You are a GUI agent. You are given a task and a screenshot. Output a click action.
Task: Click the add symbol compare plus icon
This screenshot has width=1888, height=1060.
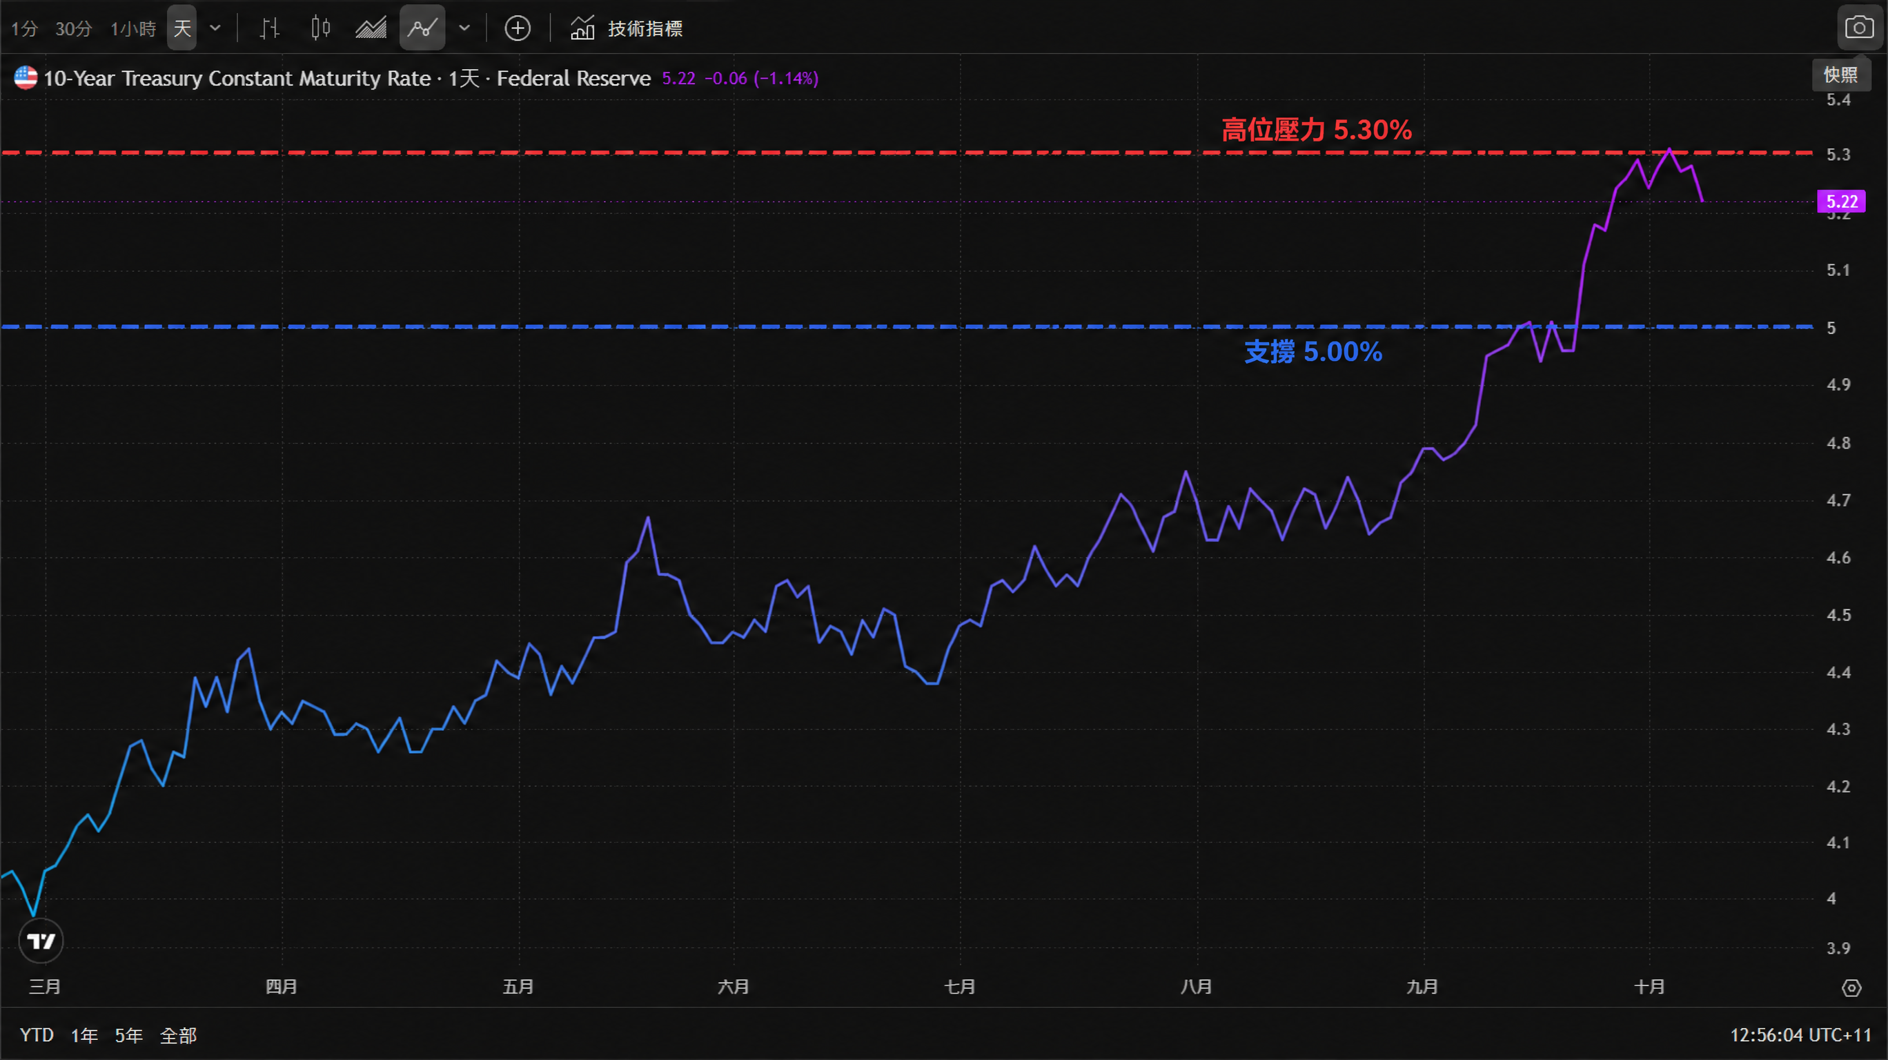[x=518, y=28]
